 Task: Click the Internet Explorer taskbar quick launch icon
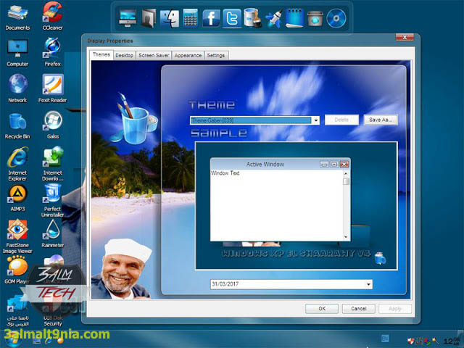(x=49, y=341)
